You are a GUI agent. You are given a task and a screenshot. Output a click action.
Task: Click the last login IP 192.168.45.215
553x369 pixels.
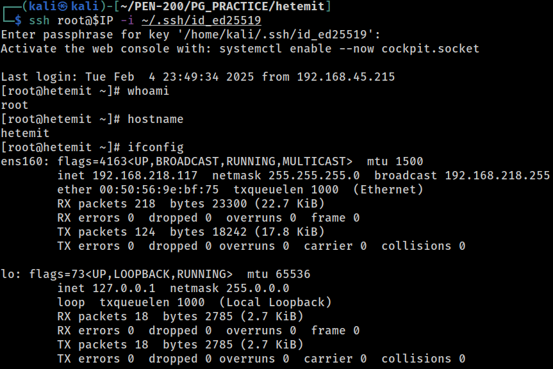coord(346,77)
